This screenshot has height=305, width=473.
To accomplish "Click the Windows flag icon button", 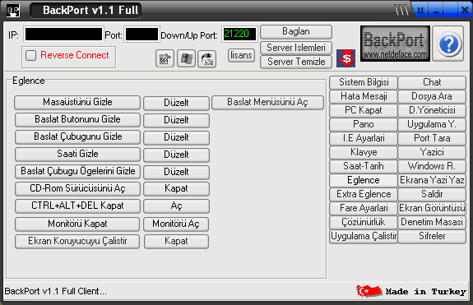I will tap(186, 58).
